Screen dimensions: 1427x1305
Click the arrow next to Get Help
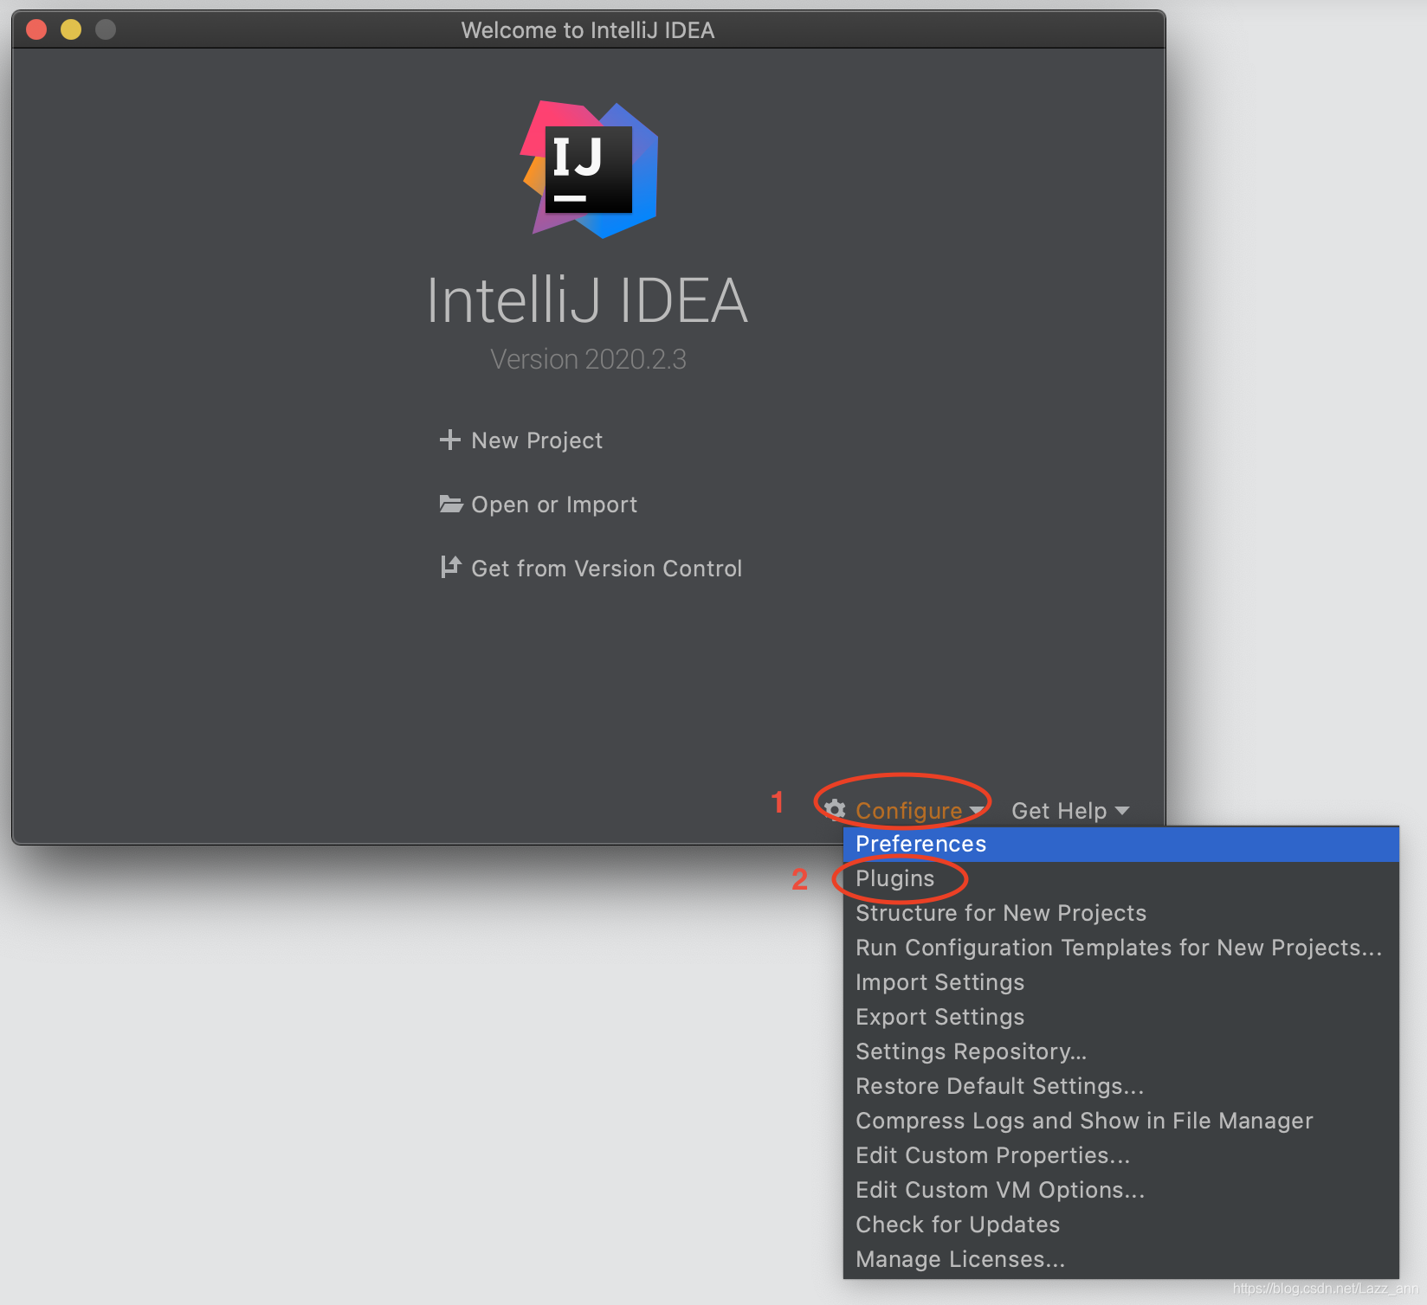pos(1122,811)
